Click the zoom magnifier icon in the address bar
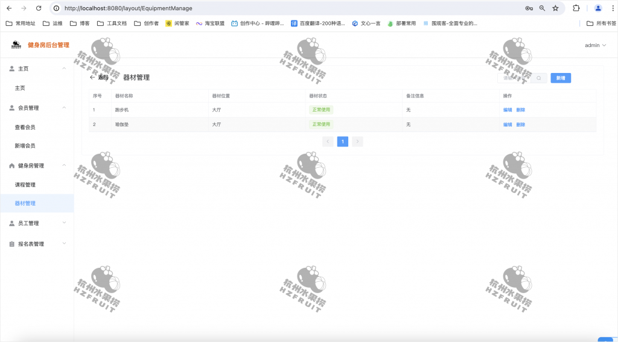The image size is (618, 342). click(543, 8)
